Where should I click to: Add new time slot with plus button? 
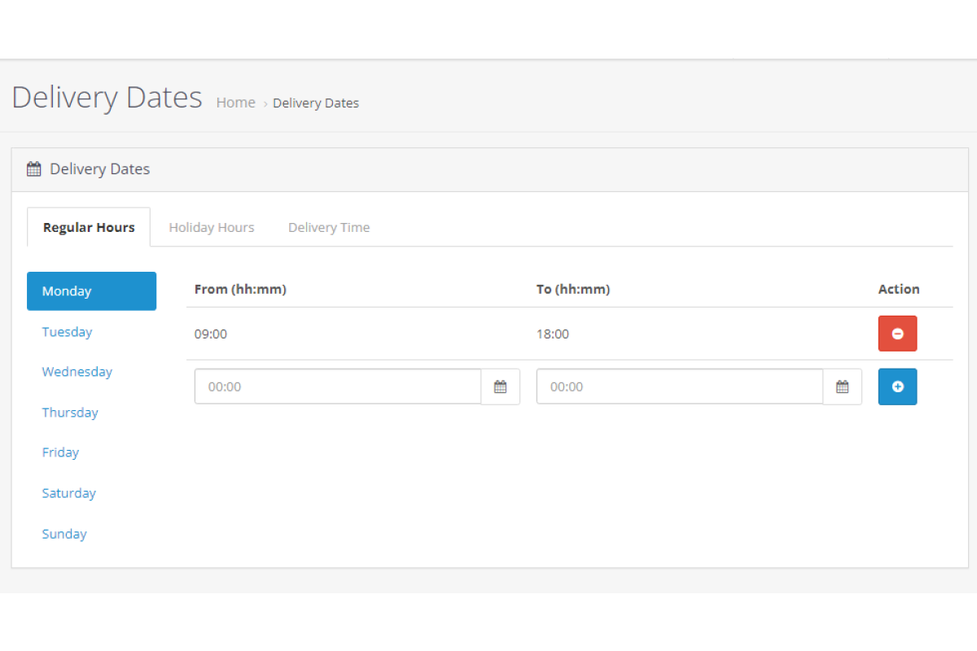pyautogui.click(x=897, y=387)
